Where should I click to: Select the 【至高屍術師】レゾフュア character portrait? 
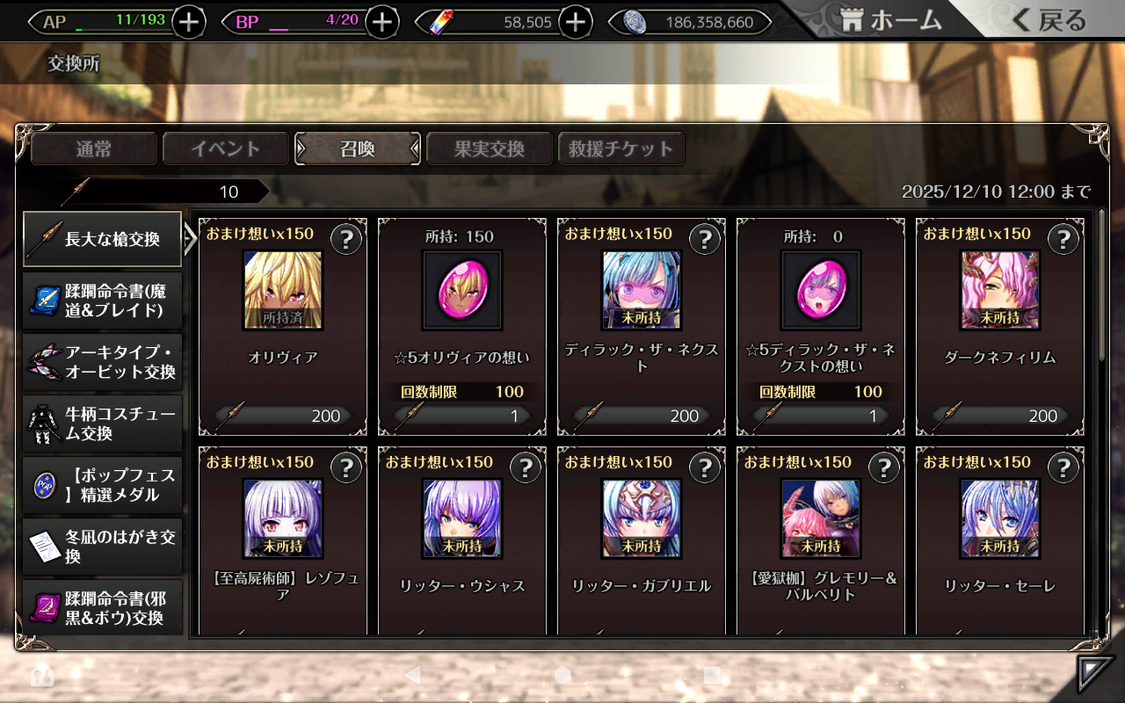[x=282, y=518]
